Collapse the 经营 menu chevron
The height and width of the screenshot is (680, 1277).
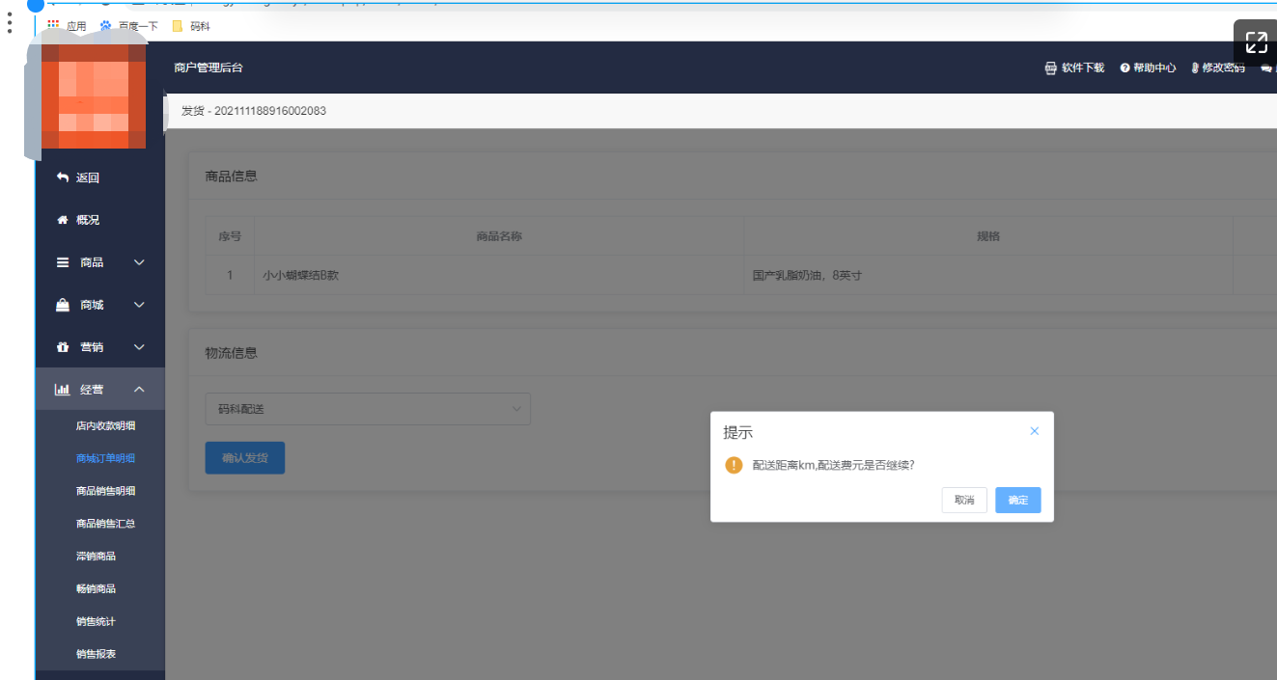139,390
